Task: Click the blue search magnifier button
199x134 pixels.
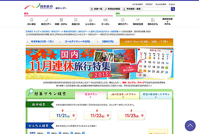Action: (173, 9)
